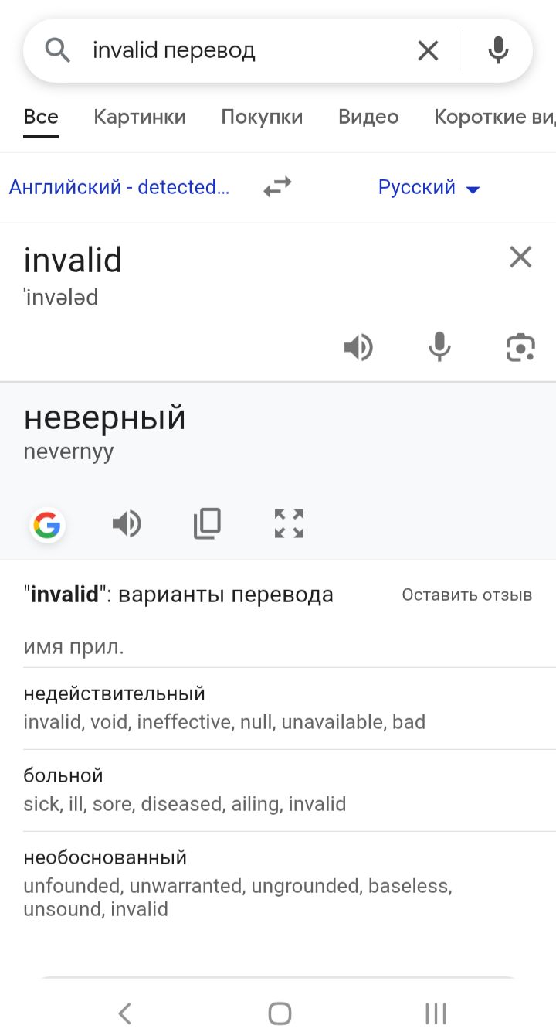Switch to Картинки tab
The width and height of the screenshot is (556, 1029).
pyautogui.click(x=140, y=117)
